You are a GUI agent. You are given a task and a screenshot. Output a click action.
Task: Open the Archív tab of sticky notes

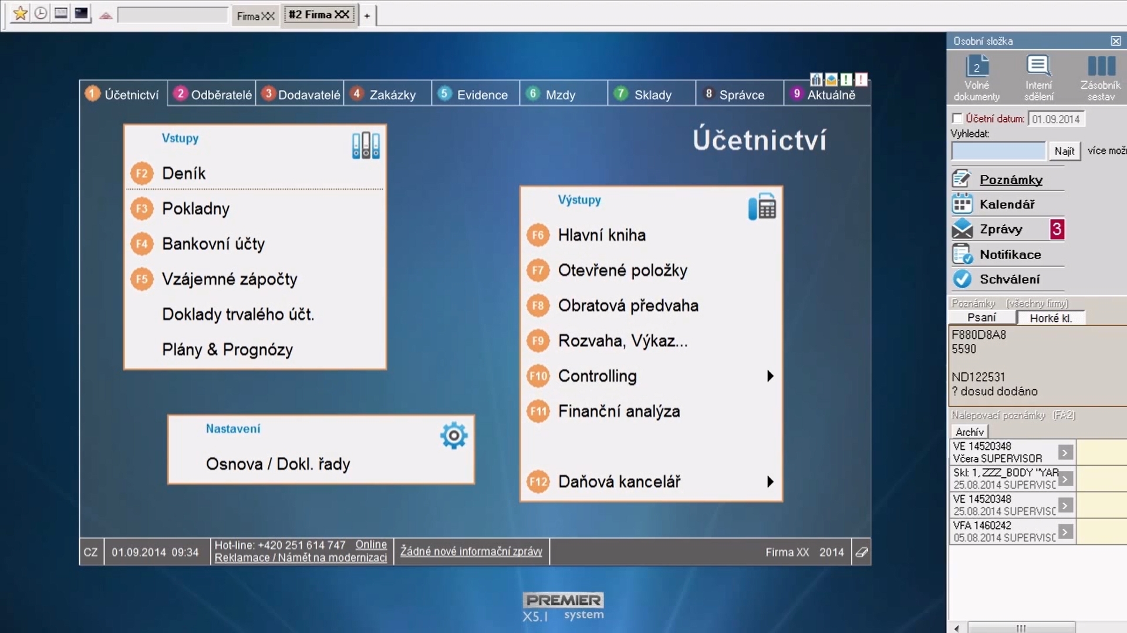969,432
